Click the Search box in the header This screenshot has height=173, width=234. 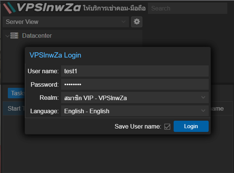click(x=187, y=8)
